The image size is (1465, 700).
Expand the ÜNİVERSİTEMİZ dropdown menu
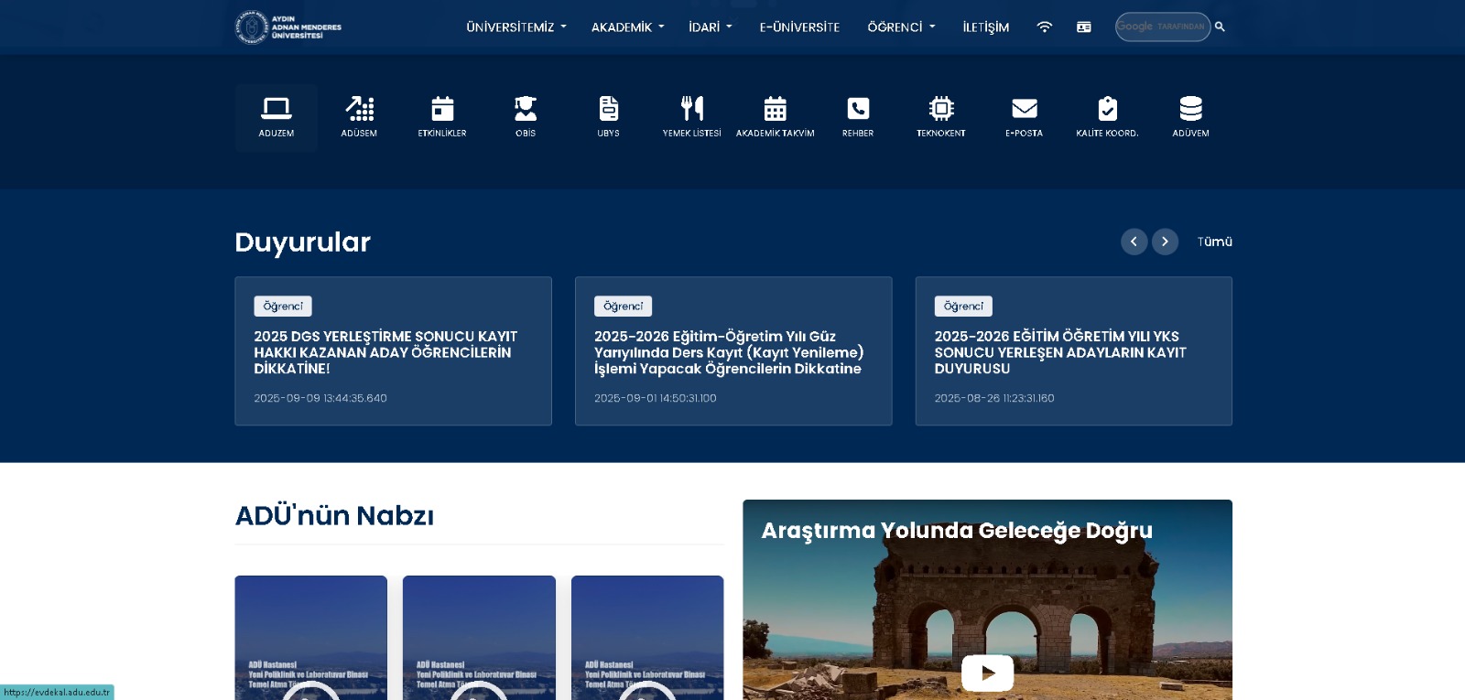[516, 27]
